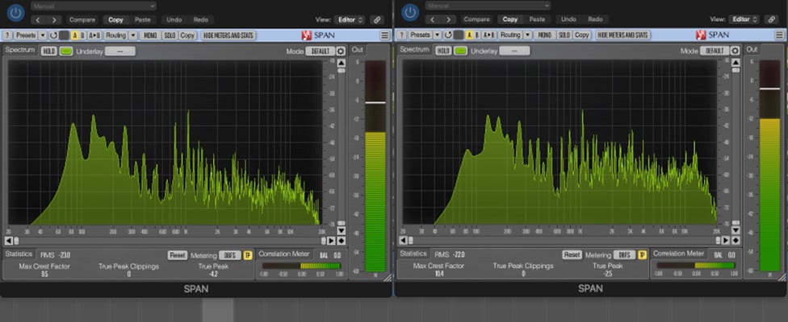Viewport: 788px width, 322px height.
Task: Click the diamond zoom reset icon in left SPAN
Action: click(x=342, y=241)
